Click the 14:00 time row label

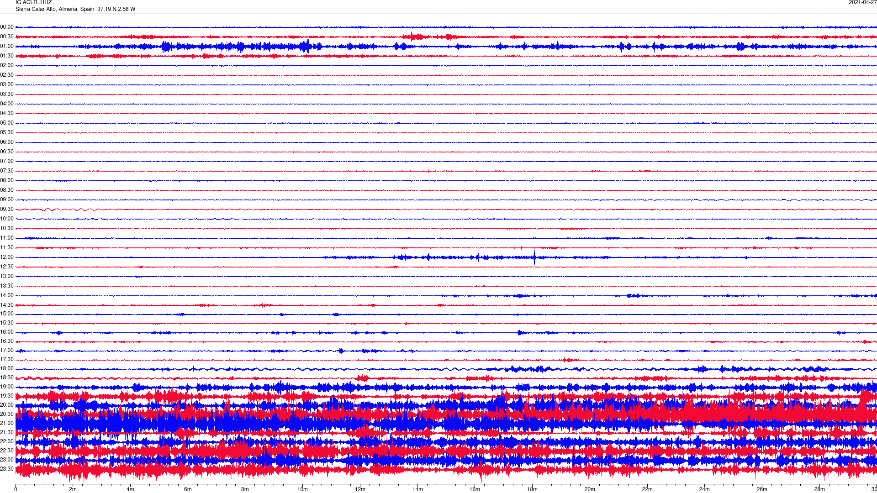coord(7,295)
